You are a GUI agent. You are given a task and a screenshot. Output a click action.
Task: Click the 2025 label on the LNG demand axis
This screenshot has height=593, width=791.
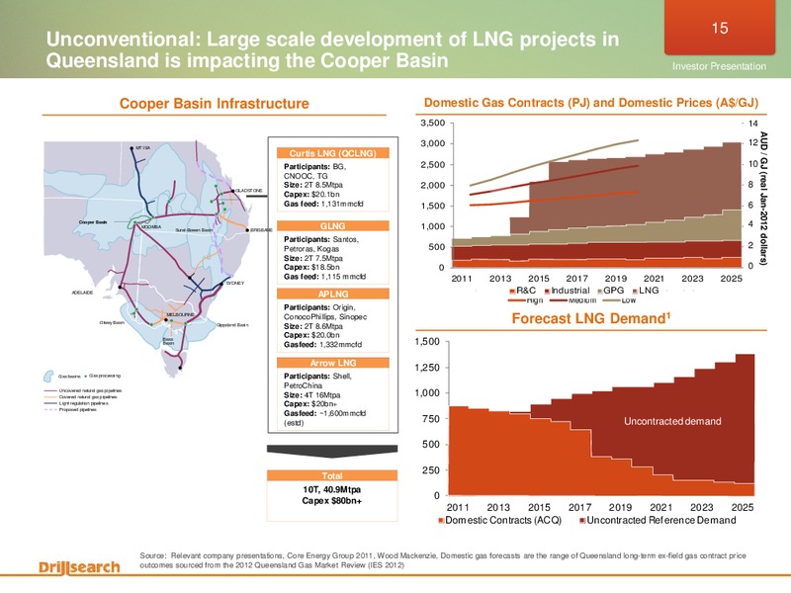[x=743, y=507]
